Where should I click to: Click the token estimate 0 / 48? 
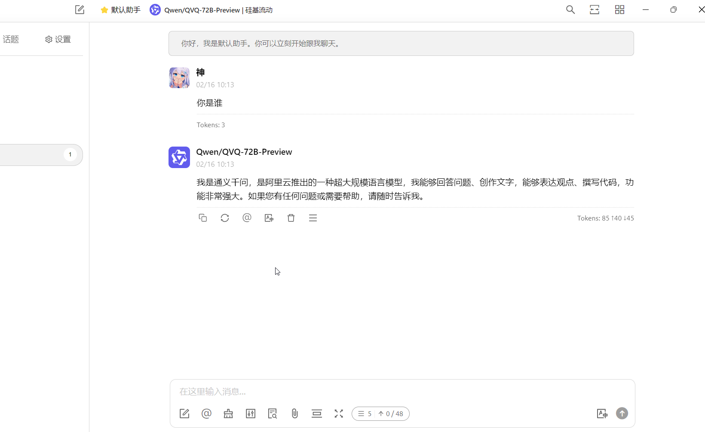tap(391, 414)
